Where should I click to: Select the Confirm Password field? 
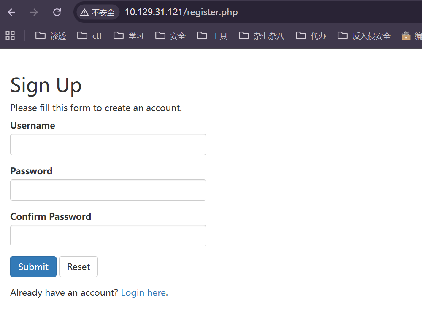108,236
